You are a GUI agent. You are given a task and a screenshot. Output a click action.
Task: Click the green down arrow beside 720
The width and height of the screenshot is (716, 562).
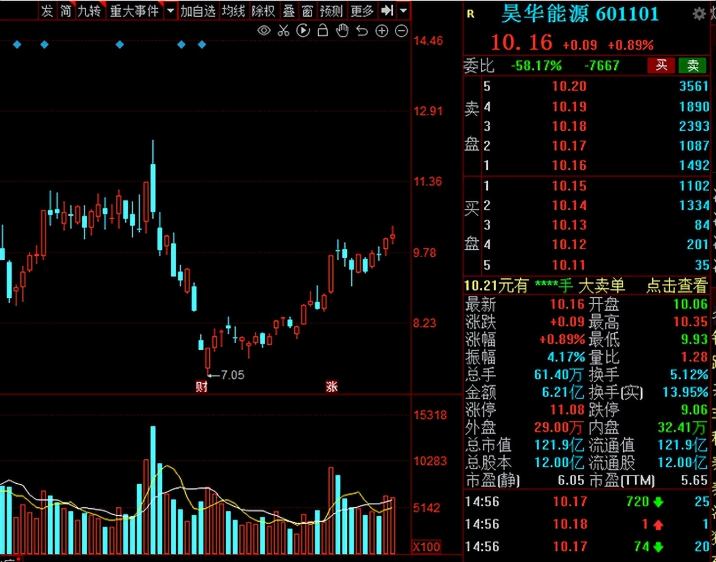pos(658,502)
